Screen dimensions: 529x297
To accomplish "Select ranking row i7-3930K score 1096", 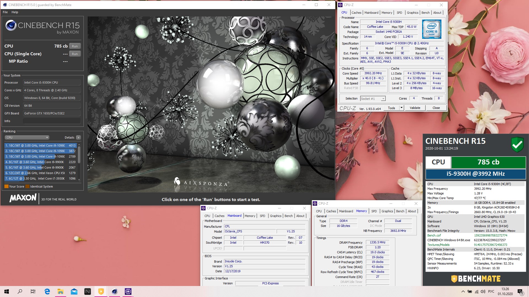I will point(41,178).
